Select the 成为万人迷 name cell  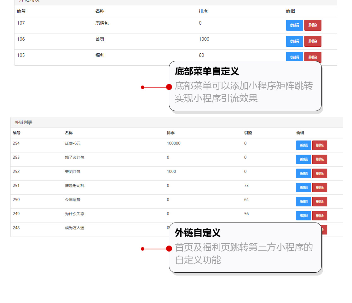pyautogui.click(x=74, y=228)
